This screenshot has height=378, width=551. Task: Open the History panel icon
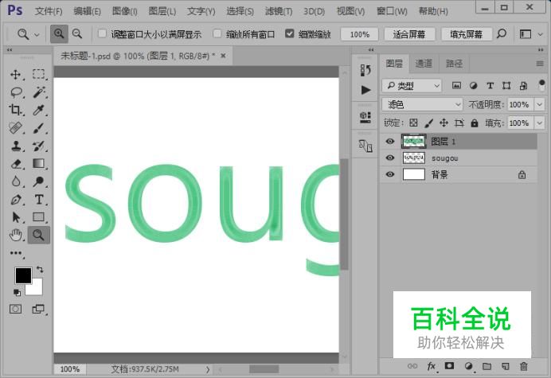[x=365, y=70]
